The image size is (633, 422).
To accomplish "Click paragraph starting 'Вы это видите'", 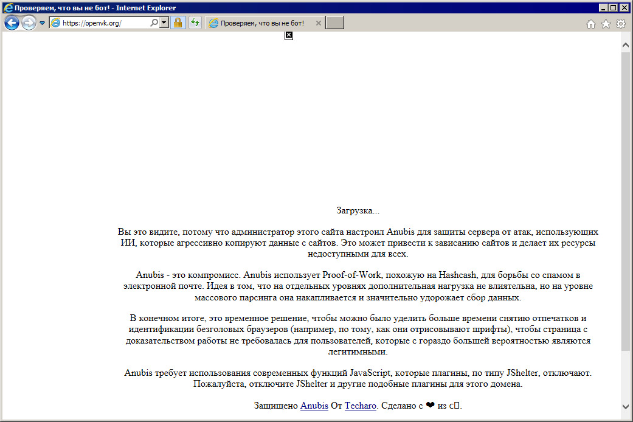I will coord(358,243).
